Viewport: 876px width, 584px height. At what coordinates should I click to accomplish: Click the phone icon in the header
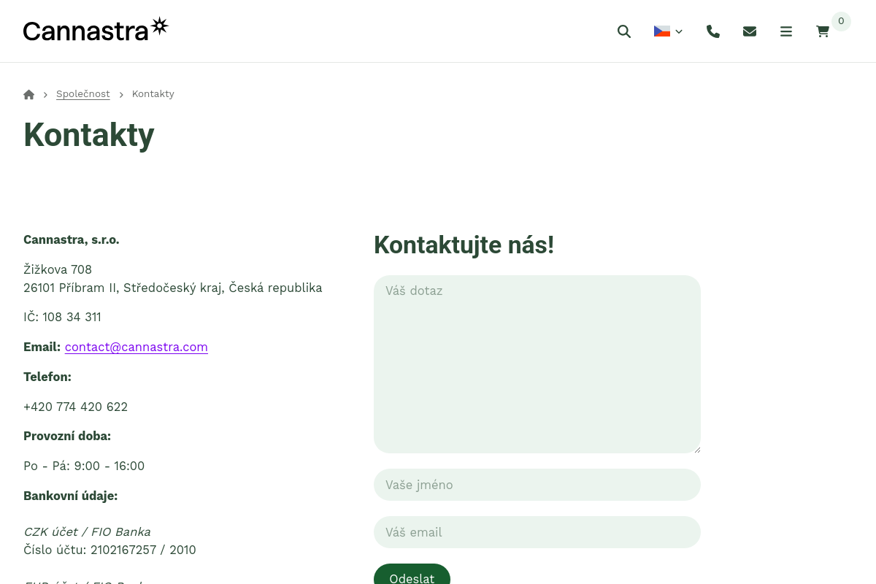pos(713,31)
